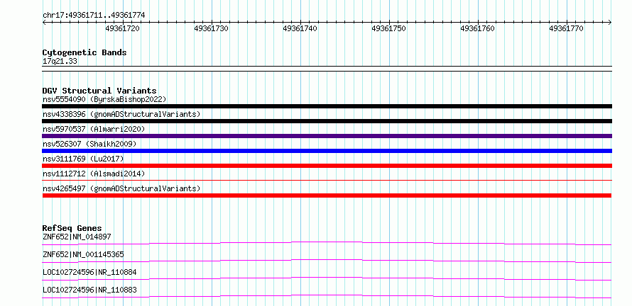Image resolution: width=632 pixels, height=306 pixels.
Task: Open variant nsv4265497 (gnomADStructuralVariants) label
Action: [x=121, y=188]
